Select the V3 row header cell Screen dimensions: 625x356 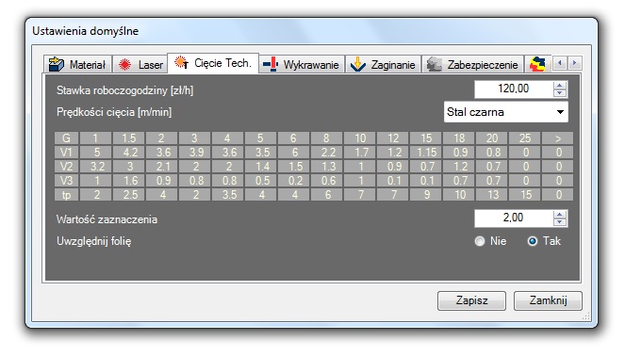pos(67,181)
